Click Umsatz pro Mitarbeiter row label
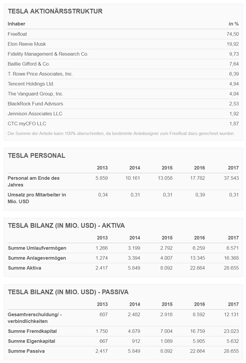 point(37,198)
